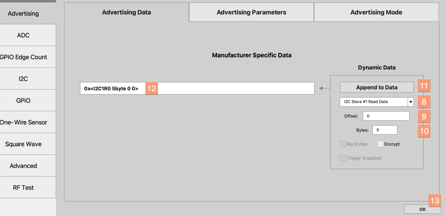This screenshot has width=446, height=216.
Task: Click the dropdown arrow beside I2C Slave
Action: [410, 102]
